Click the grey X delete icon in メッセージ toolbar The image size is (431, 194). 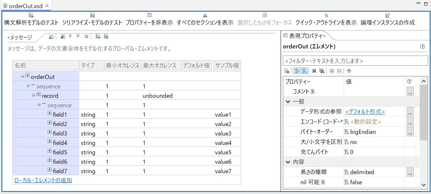click(86, 37)
